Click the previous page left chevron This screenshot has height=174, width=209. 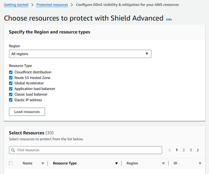[x=170, y=150]
